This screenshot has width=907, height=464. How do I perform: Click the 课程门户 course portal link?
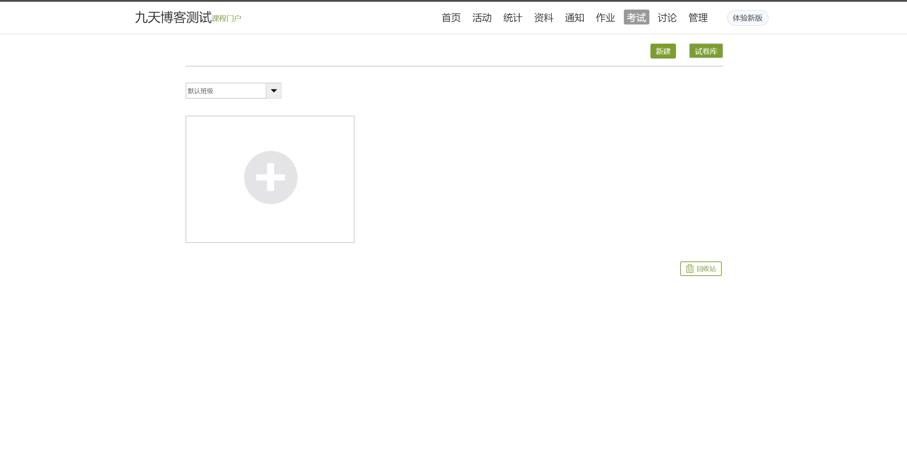tap(226, 18)
